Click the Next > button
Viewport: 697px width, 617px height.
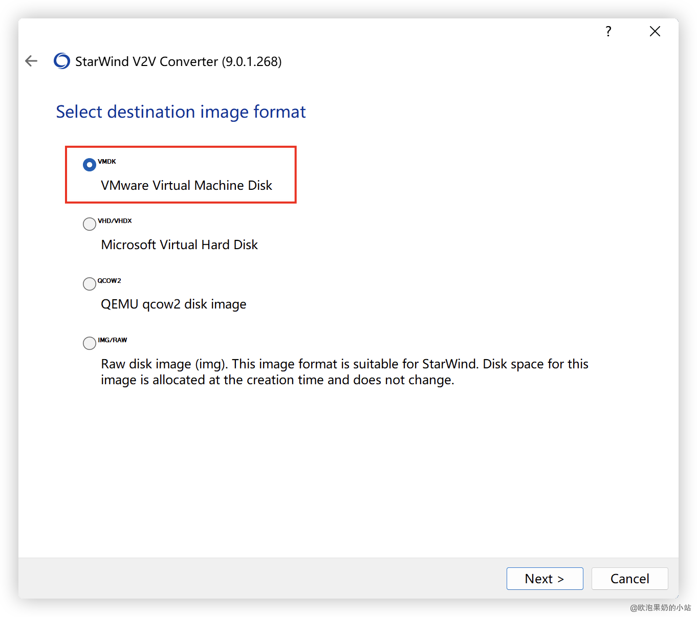coord(544,579)
